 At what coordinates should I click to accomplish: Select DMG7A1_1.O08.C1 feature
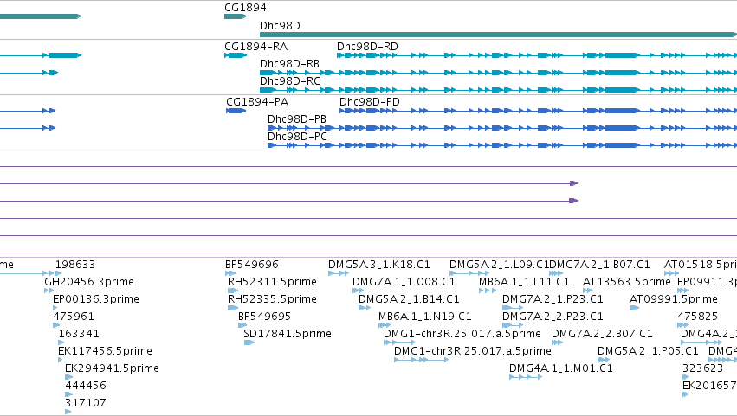click(x=359, y=291)
